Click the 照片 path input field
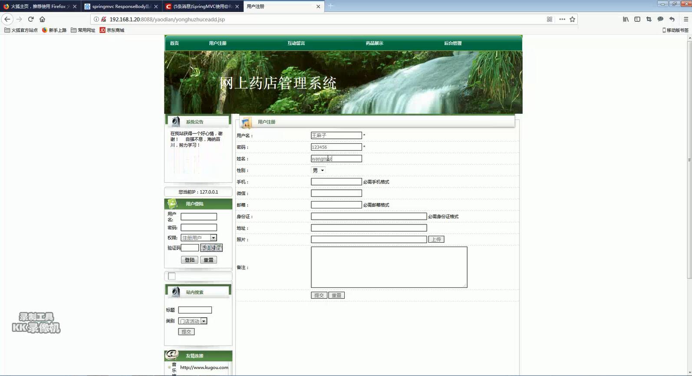692x376 pixels. coord(369,239)
